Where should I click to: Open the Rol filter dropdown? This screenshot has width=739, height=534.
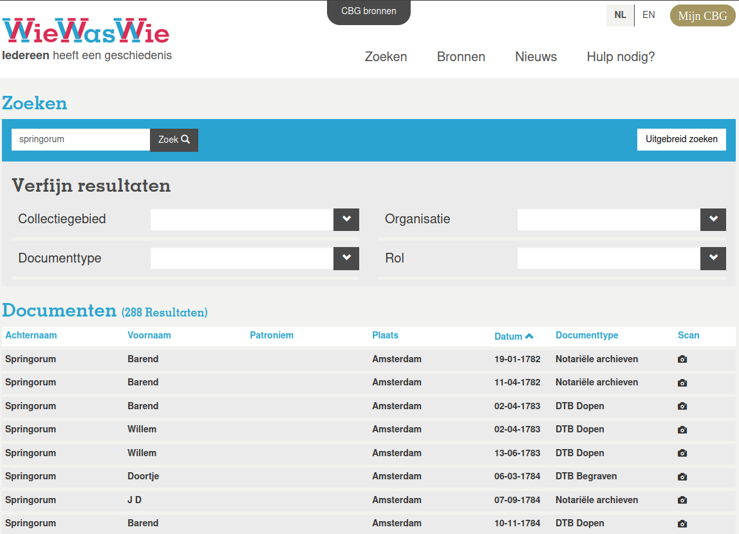(x=713, y=259)
